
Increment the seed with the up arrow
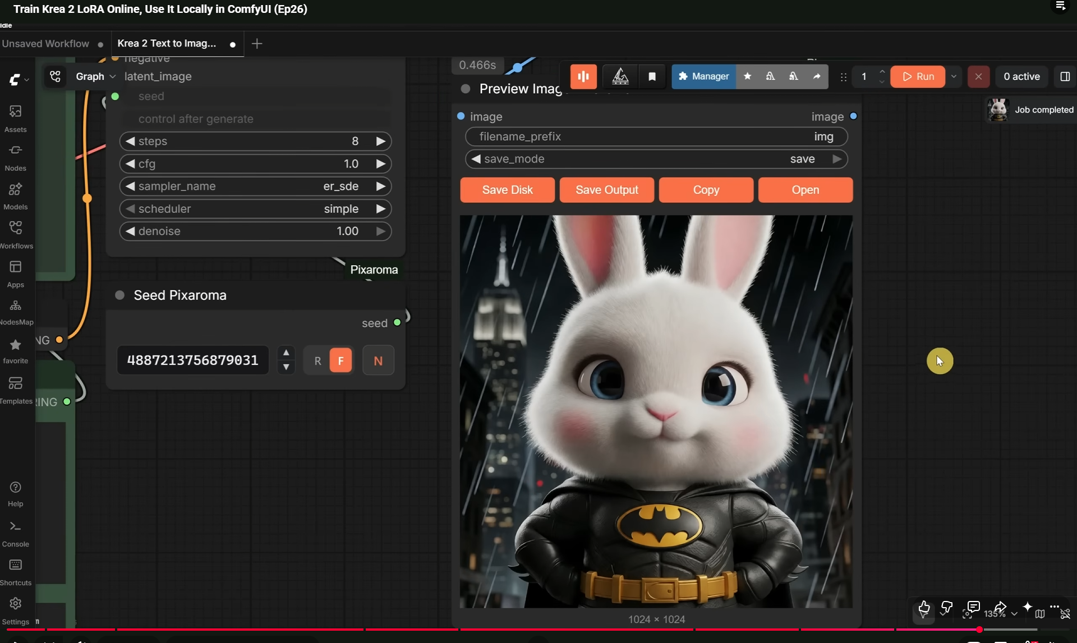pos(286,353)
